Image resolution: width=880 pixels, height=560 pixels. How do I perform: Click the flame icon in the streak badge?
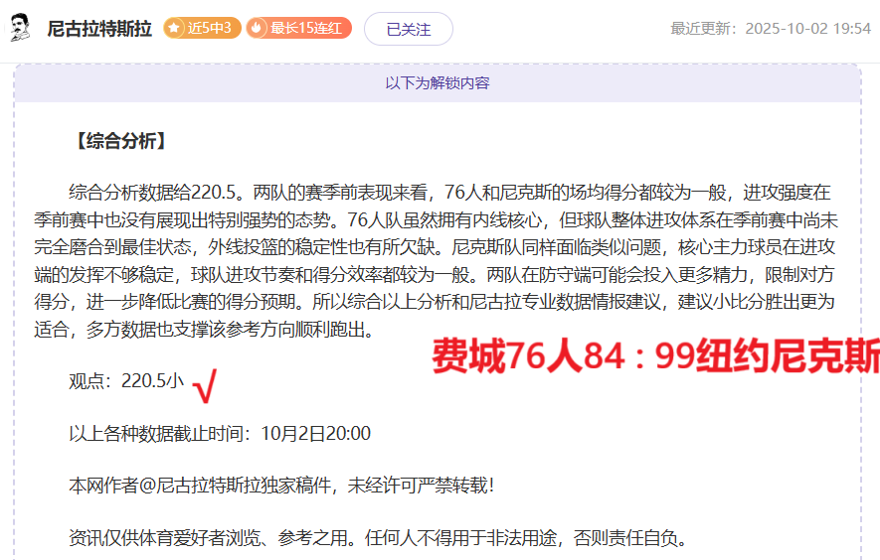[259, 28]
